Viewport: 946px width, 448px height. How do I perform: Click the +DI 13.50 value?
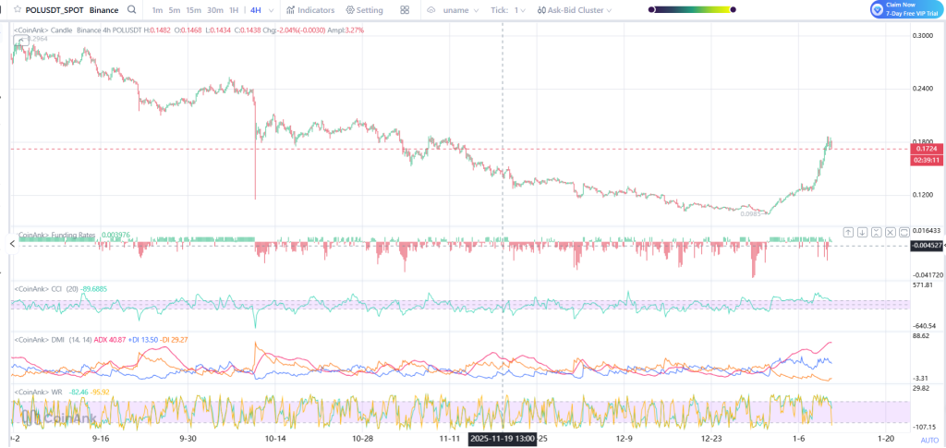(143, 340)
